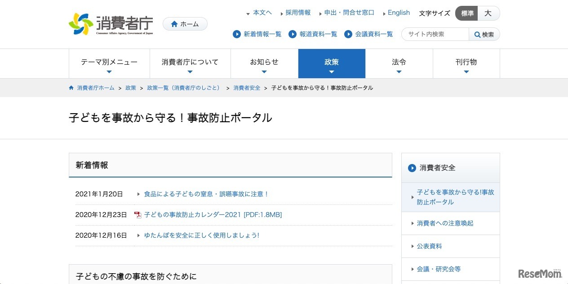
Task: Open 食品による子どもの窒息・誤嚥事故に注意！ article
Action: [206, 194]
